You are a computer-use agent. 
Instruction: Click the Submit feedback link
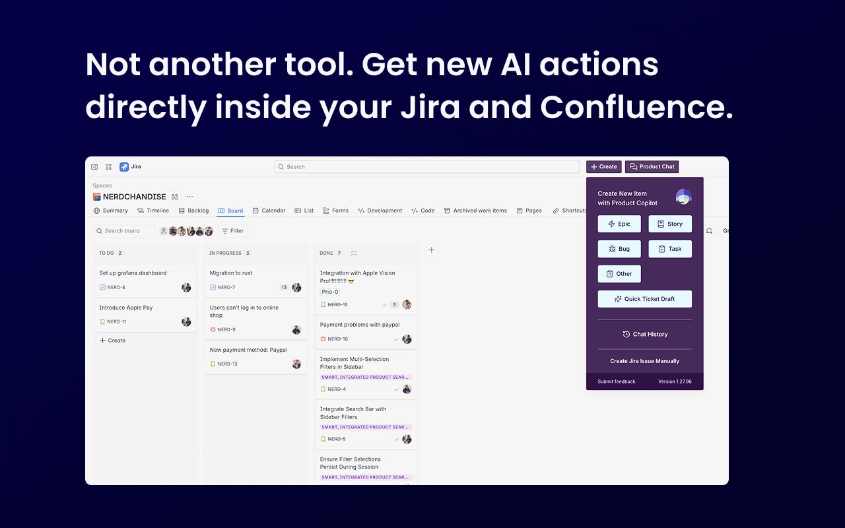tap(617, 381)
